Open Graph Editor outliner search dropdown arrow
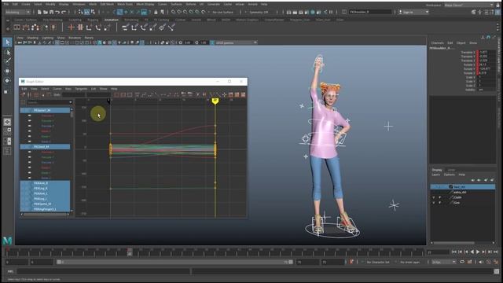The height and width of the screenshot is (283, 503). 71,102
